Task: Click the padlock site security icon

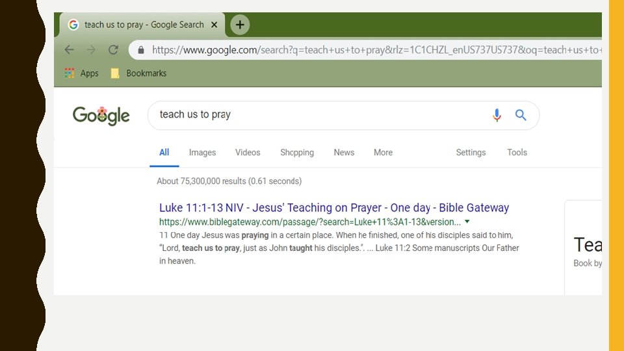Action: point(141,50)
